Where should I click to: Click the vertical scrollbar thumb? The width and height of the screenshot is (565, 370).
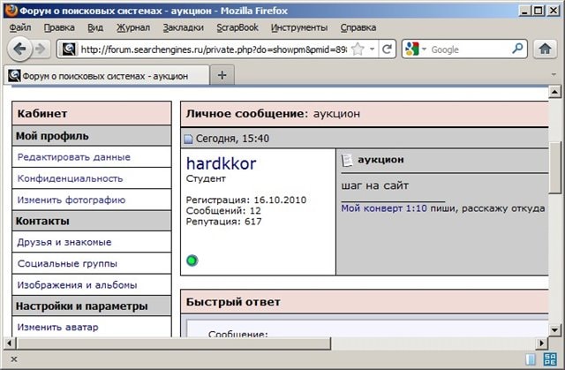(554, 168)
